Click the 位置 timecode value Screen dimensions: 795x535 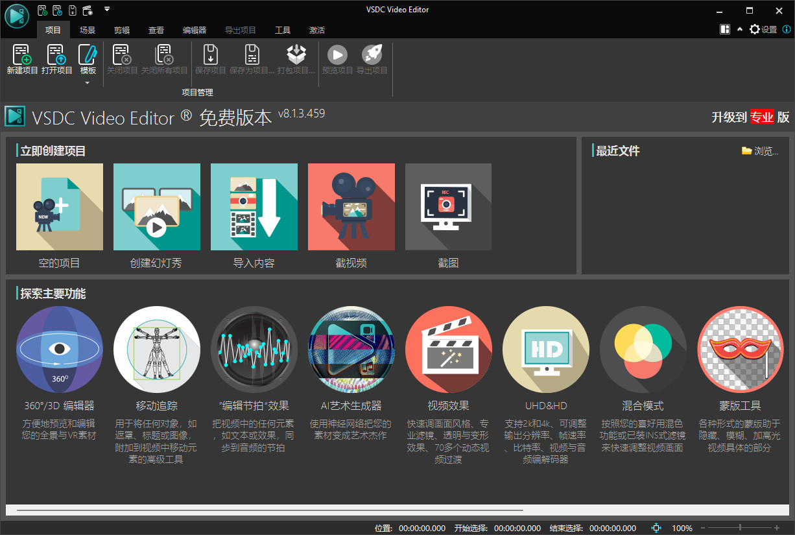coord(422,529)
